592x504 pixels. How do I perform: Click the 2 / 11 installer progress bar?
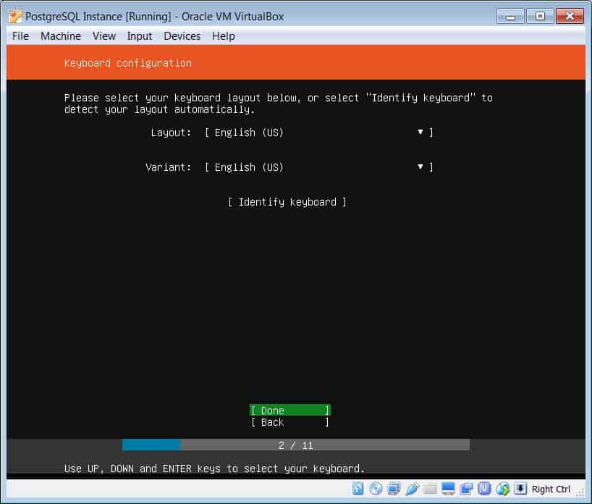[295, 445]
